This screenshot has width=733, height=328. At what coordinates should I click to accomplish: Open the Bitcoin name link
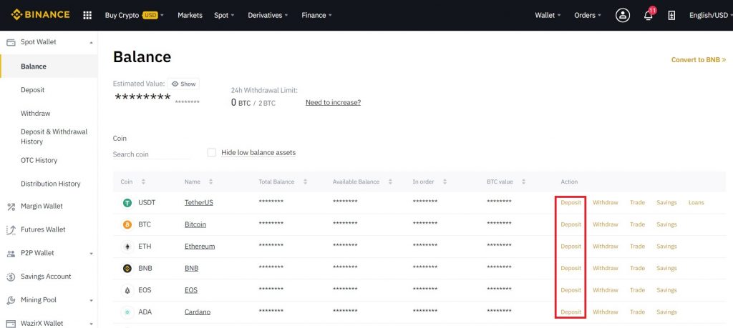click(x=195, y=224)
